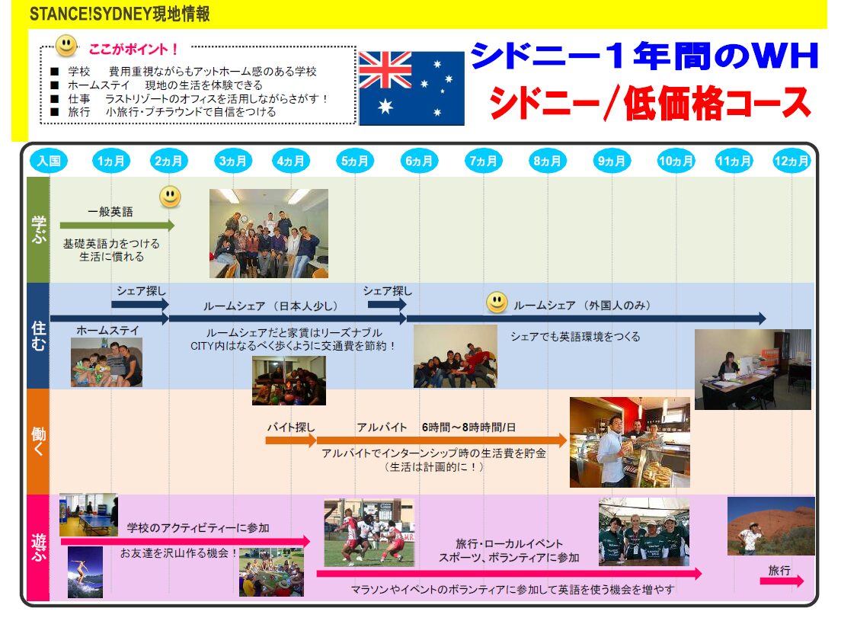Open the rugby match photo
The height and width of the screenshot is (618, 841).
(369, 533)
